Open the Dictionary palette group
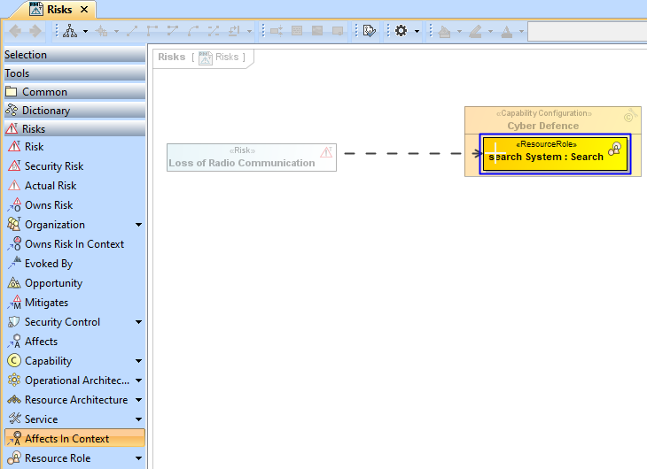This screenshot has height=469, width=647. [73, 111]
